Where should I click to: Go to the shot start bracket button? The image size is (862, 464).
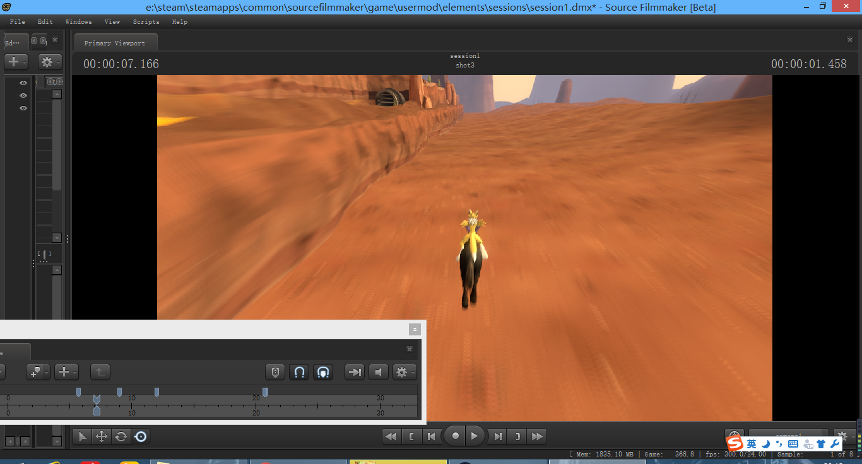[411, 436]
